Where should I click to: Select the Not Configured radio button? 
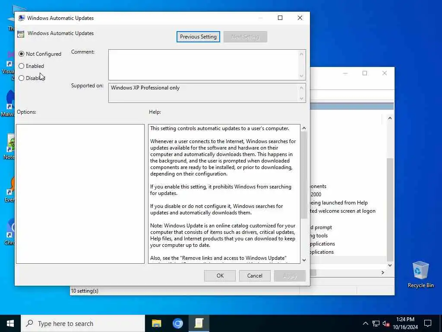tap(22, 54)
